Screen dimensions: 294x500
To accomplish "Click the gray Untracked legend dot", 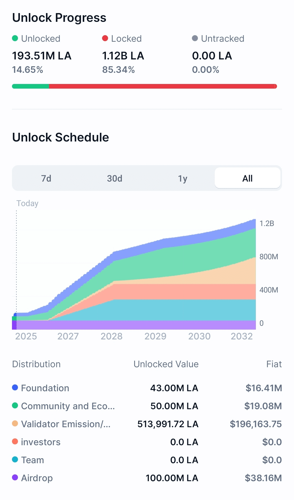I will (x=195, y=38).
